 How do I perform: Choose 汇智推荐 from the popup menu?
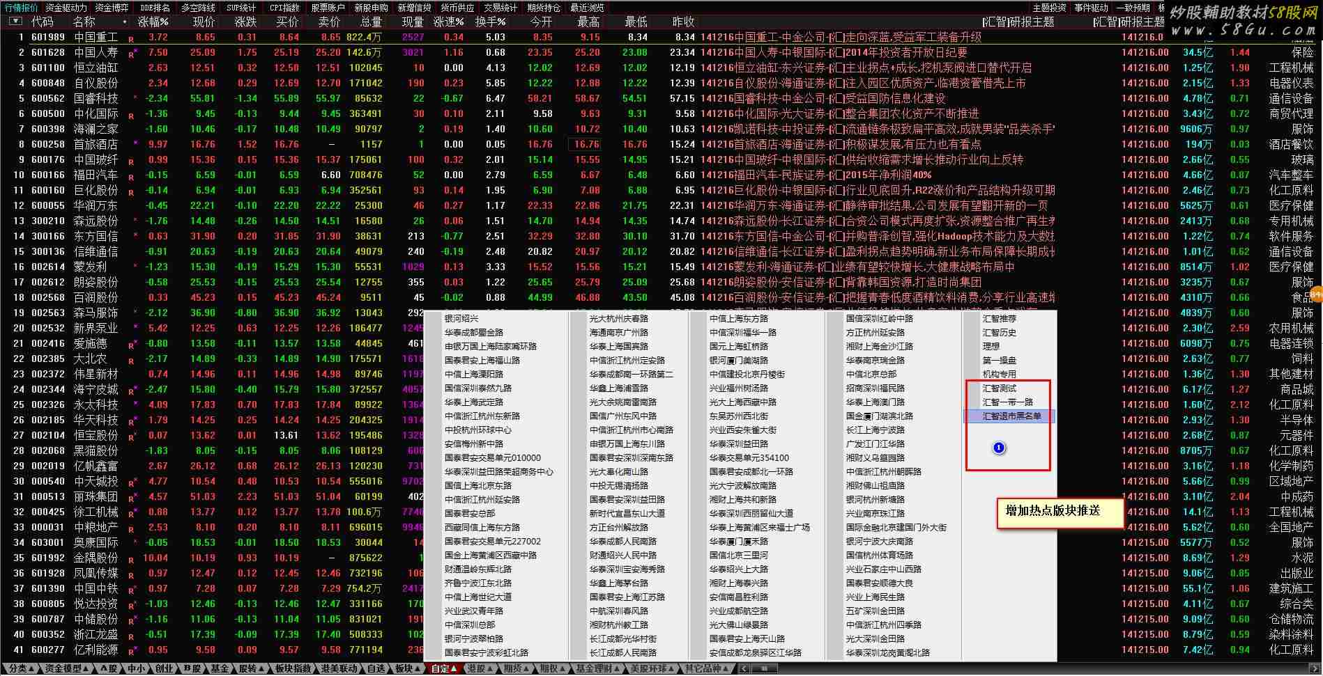pos(999,319)
